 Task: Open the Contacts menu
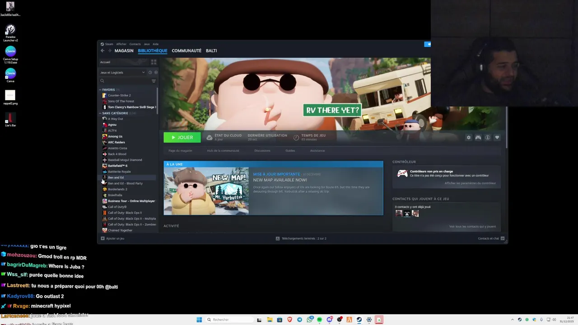[x=135, y=44]
